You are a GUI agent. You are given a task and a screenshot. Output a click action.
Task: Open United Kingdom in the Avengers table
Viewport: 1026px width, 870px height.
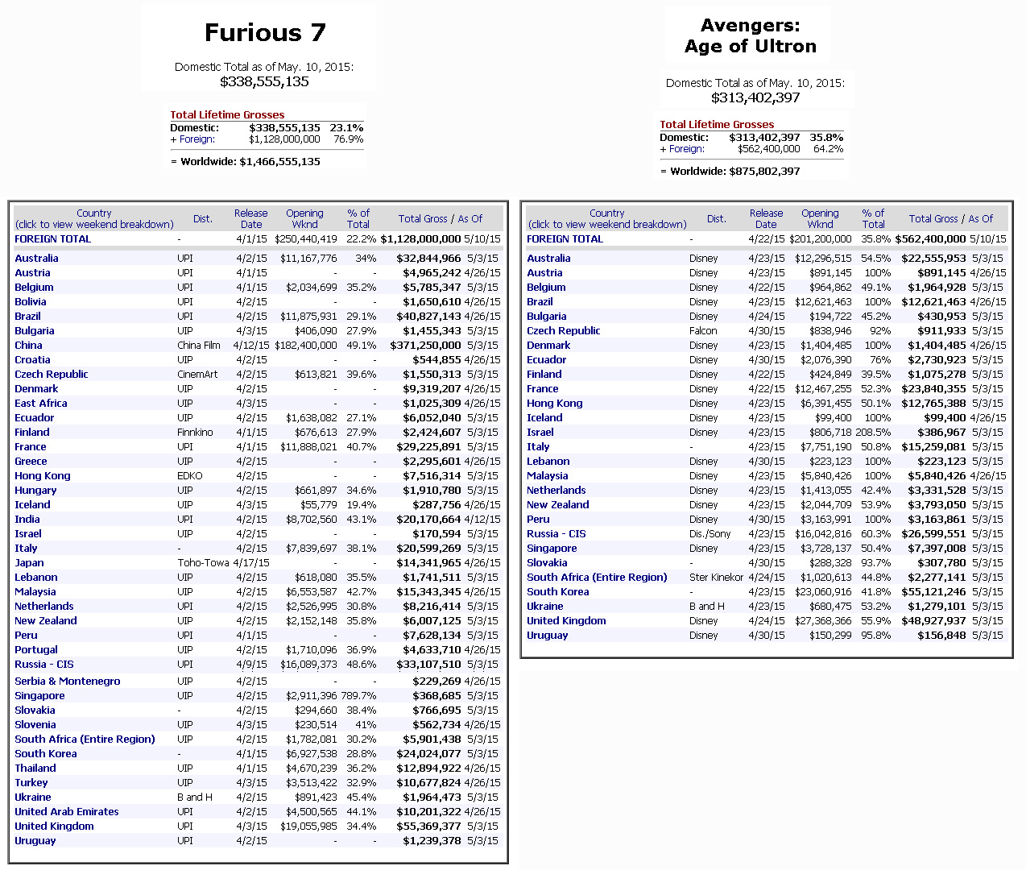566,621
